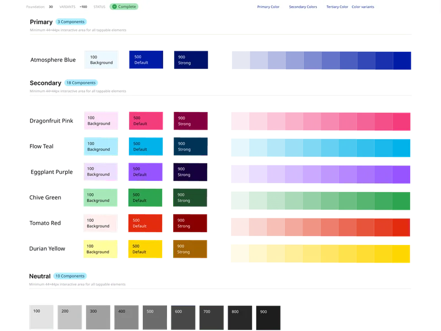Click the Neutral section heading
This screenshot has width=441, height=331.
(40, 276)
